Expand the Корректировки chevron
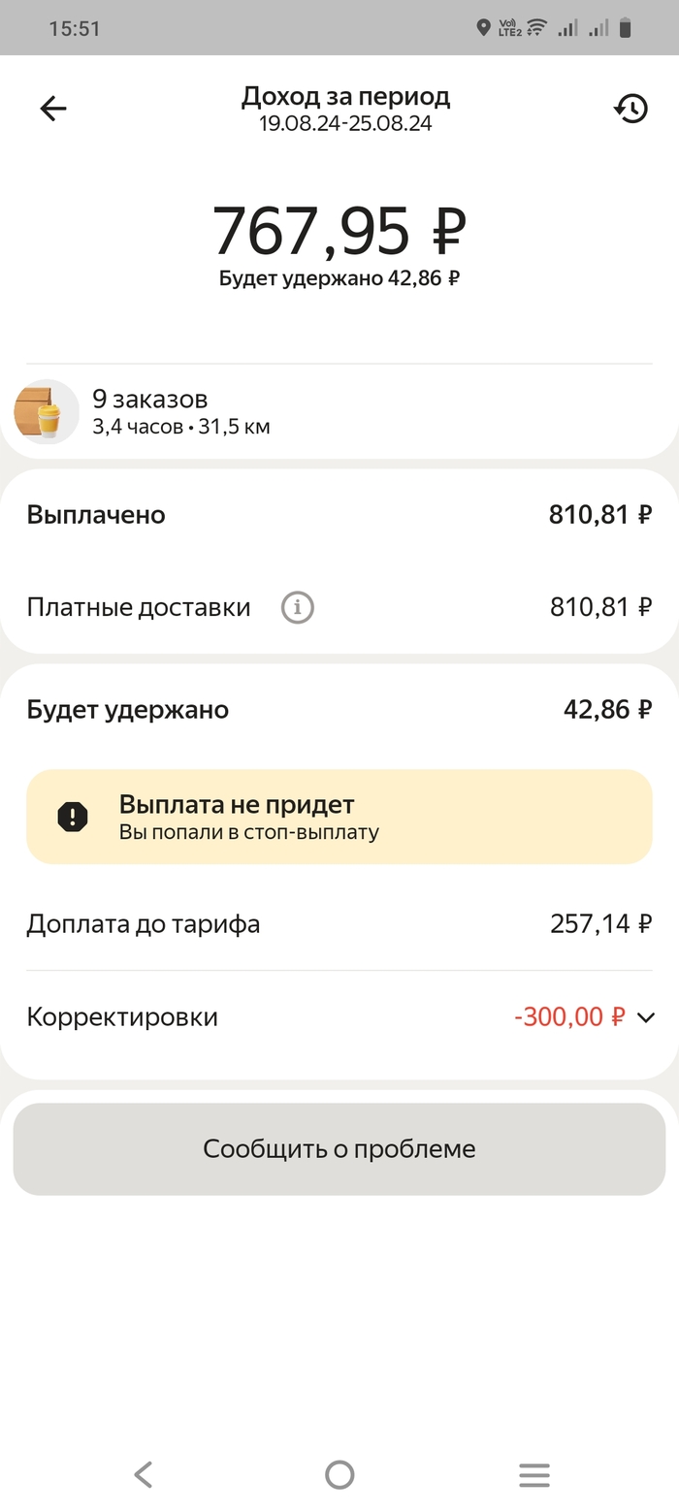 tap(646, 1017)
